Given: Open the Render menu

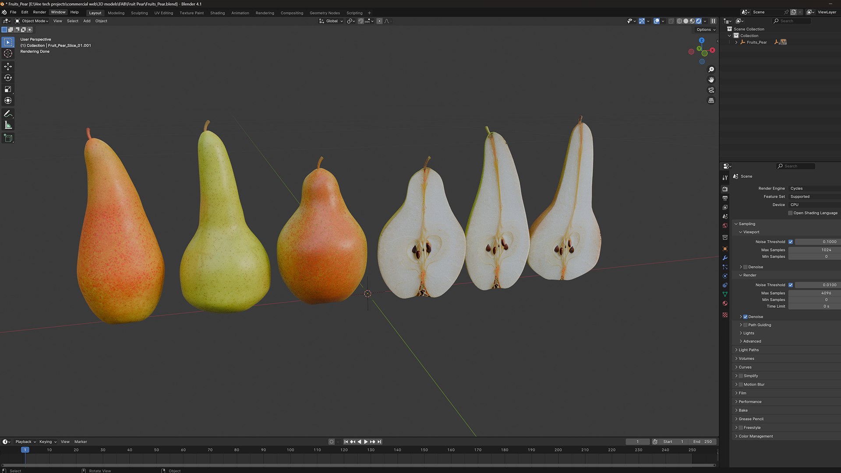Looking at the screenshot, I should pyautogui.click(x=39, y=12).
